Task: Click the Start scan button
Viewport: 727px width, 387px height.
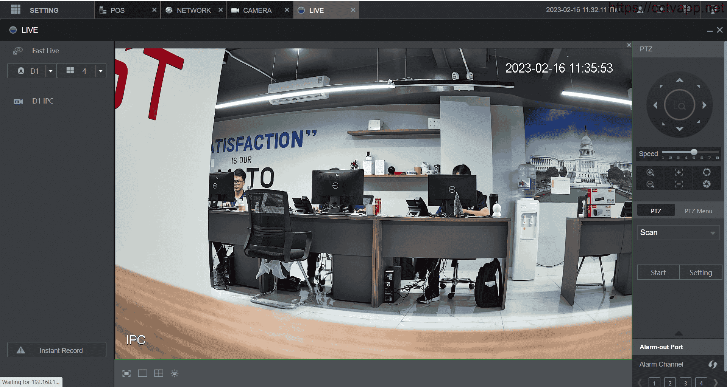Action: (x=658, y=272)
